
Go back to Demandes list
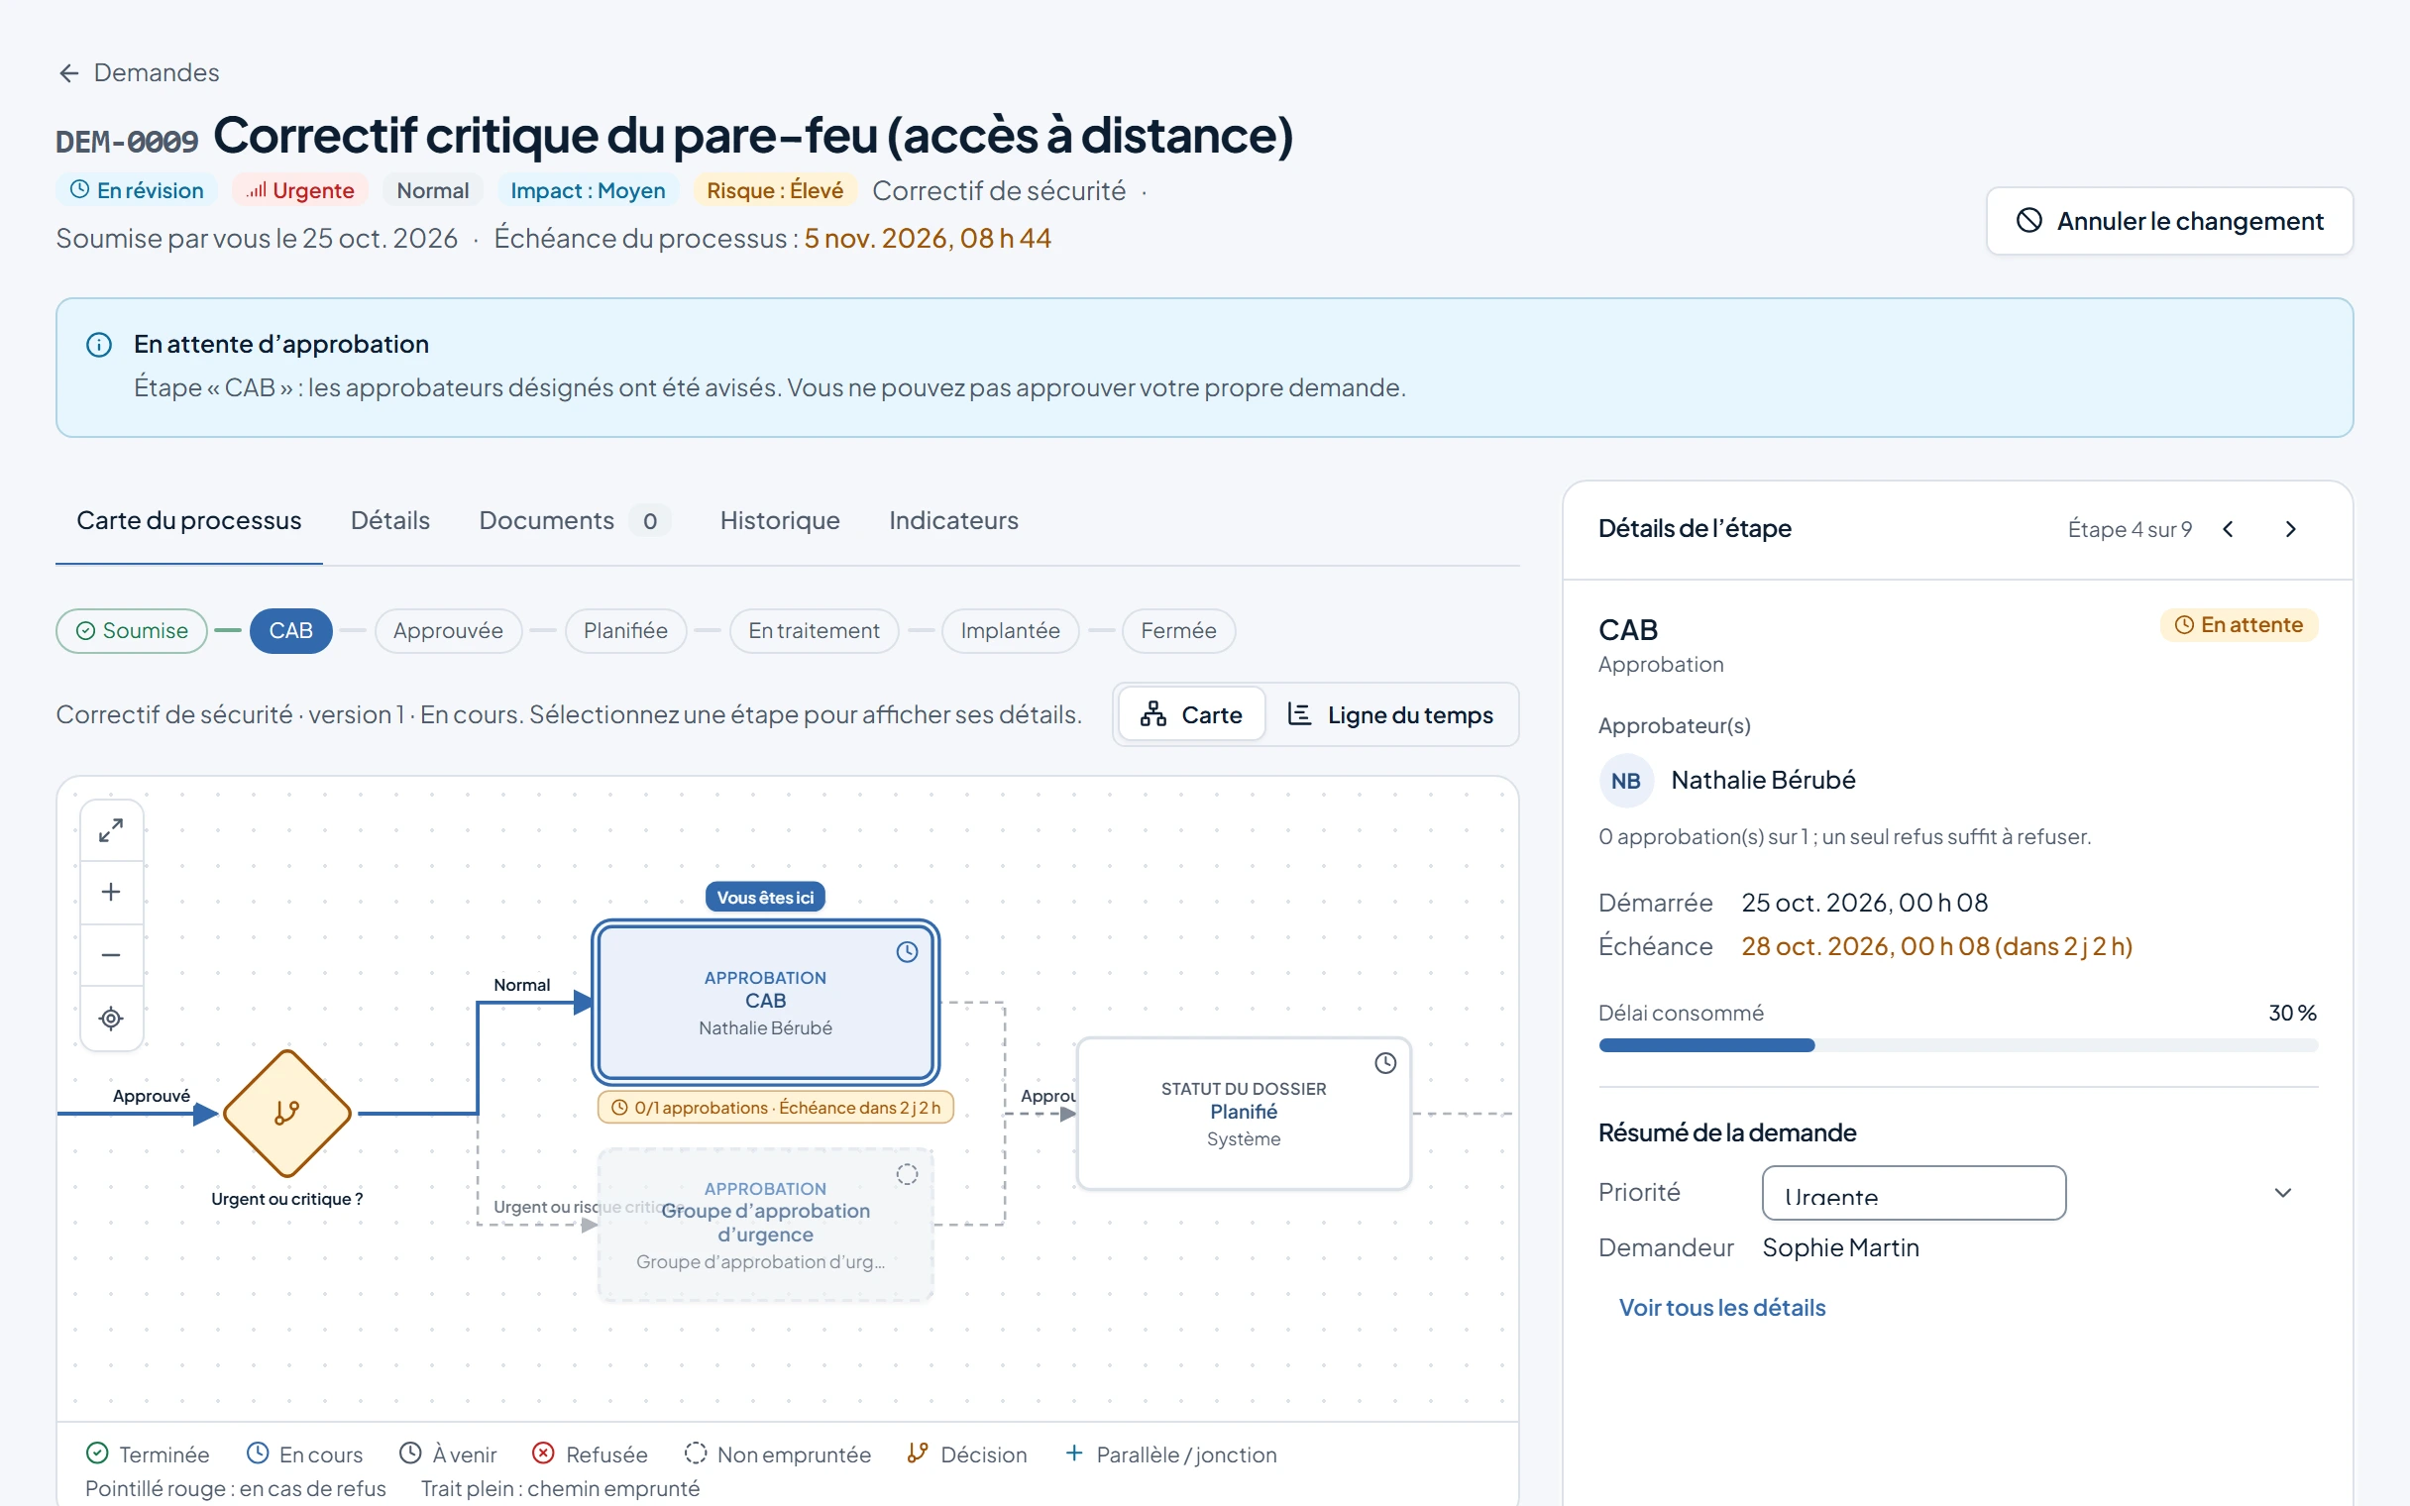(139, 72)
